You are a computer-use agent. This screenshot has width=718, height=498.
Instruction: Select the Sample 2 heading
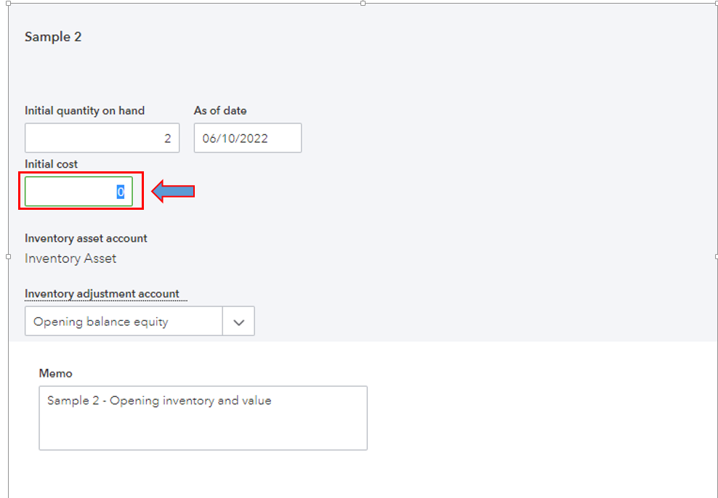click(53, 37)
